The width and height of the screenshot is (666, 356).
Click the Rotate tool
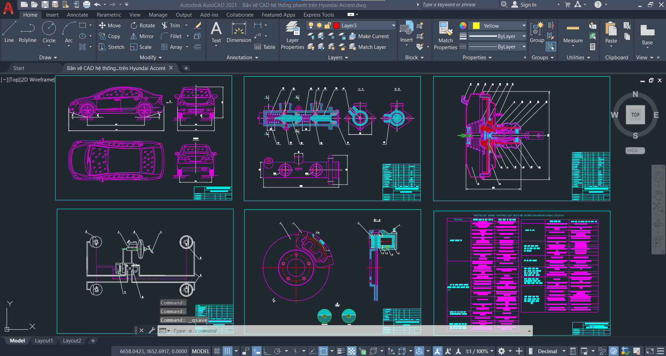pyautogui.click(x=143, y=25)
